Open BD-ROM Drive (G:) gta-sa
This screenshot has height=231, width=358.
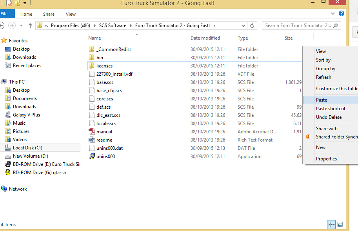(39, 172)
